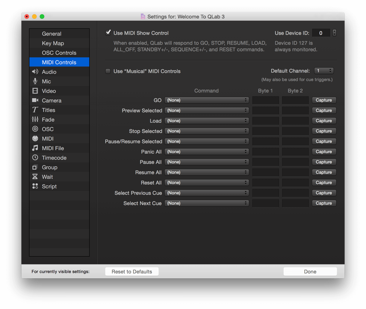Image resolution: width=366 pixels, height=309 pixels.
Task: Disable the Use MIDI Show Control checkbox
Action: [x=108, y=33]
